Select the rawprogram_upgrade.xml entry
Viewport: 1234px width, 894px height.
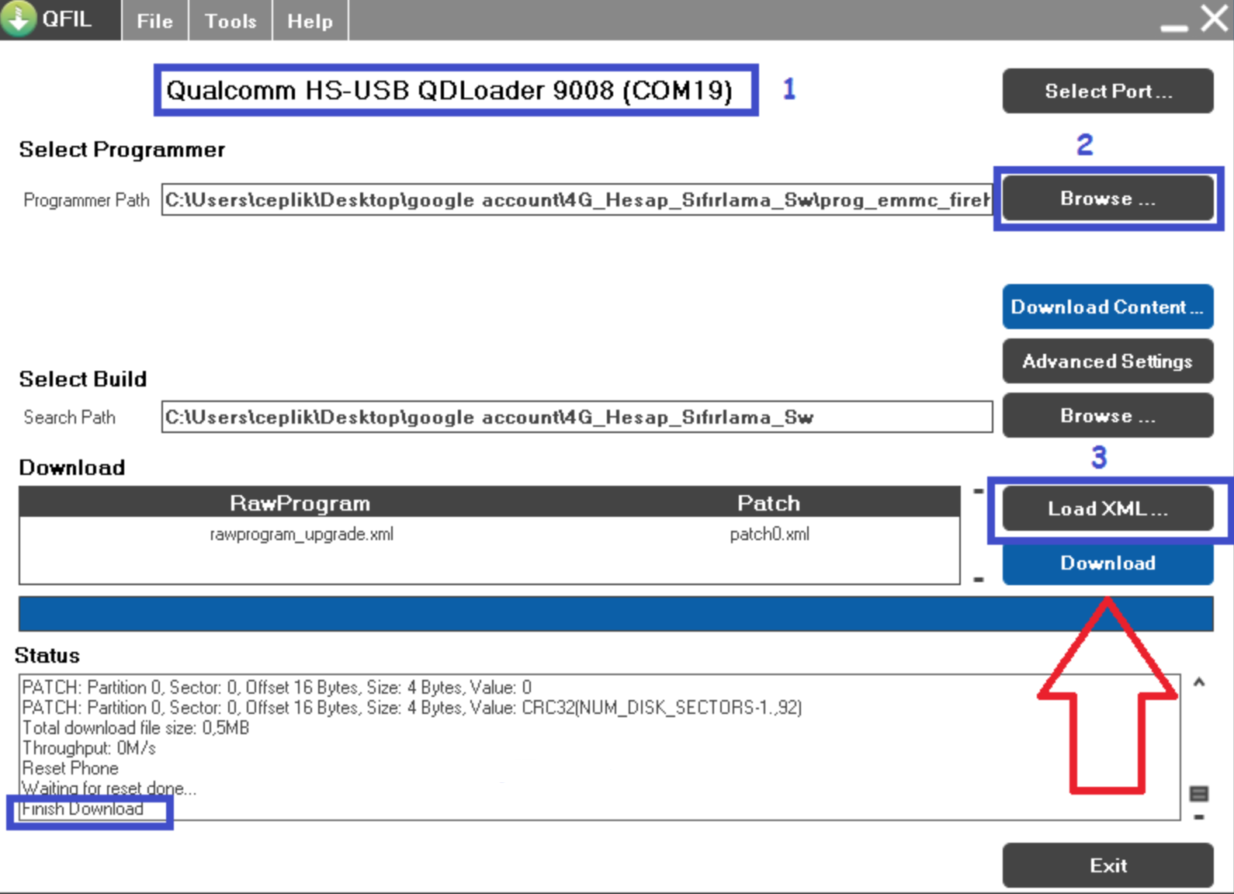click(301, 534)
